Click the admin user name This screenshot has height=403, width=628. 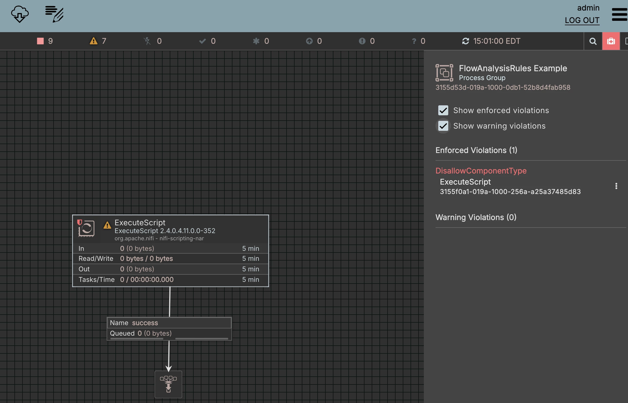point(588,8)
